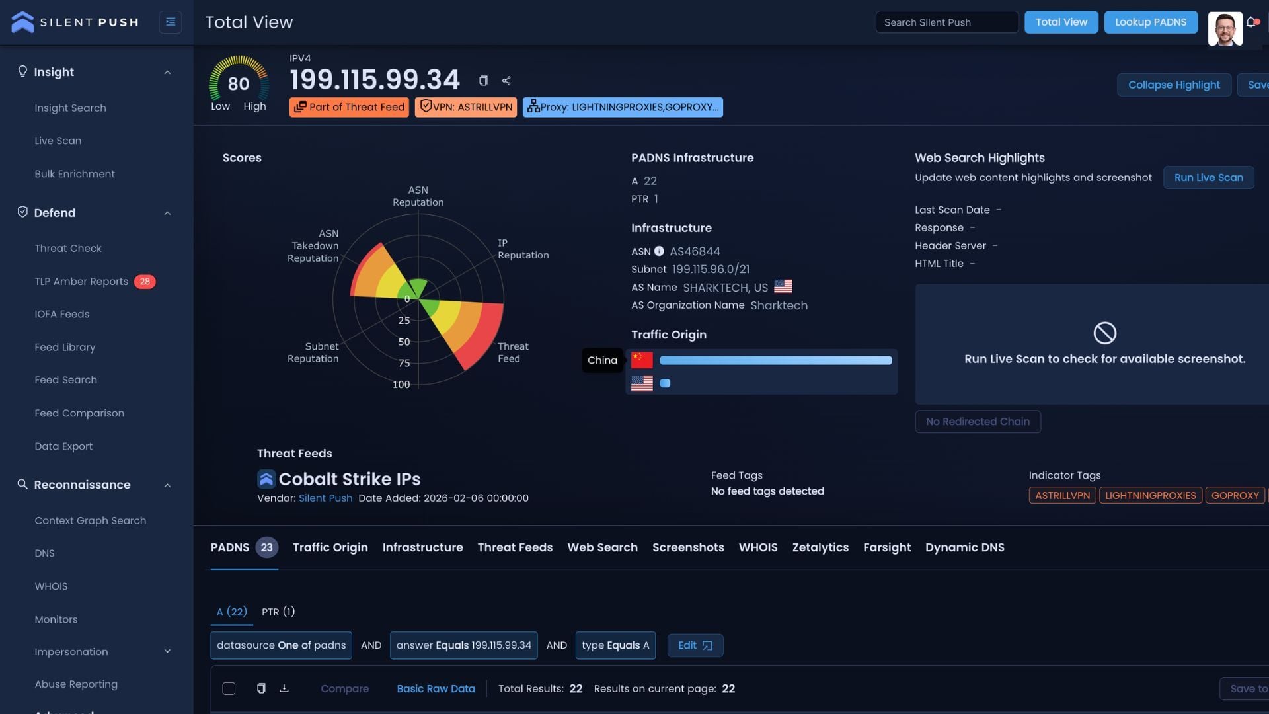Open the notifications bell
The image size is (1269, 714).
click(x=1251, y=22)
